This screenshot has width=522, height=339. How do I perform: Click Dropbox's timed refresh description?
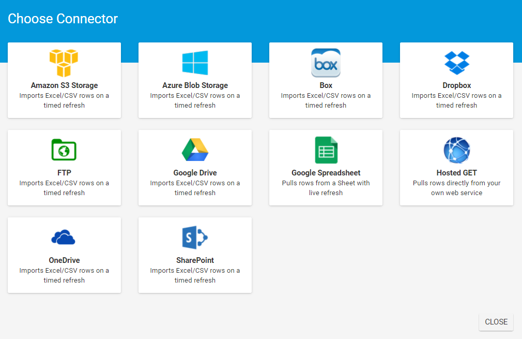(x=457, y=100)
